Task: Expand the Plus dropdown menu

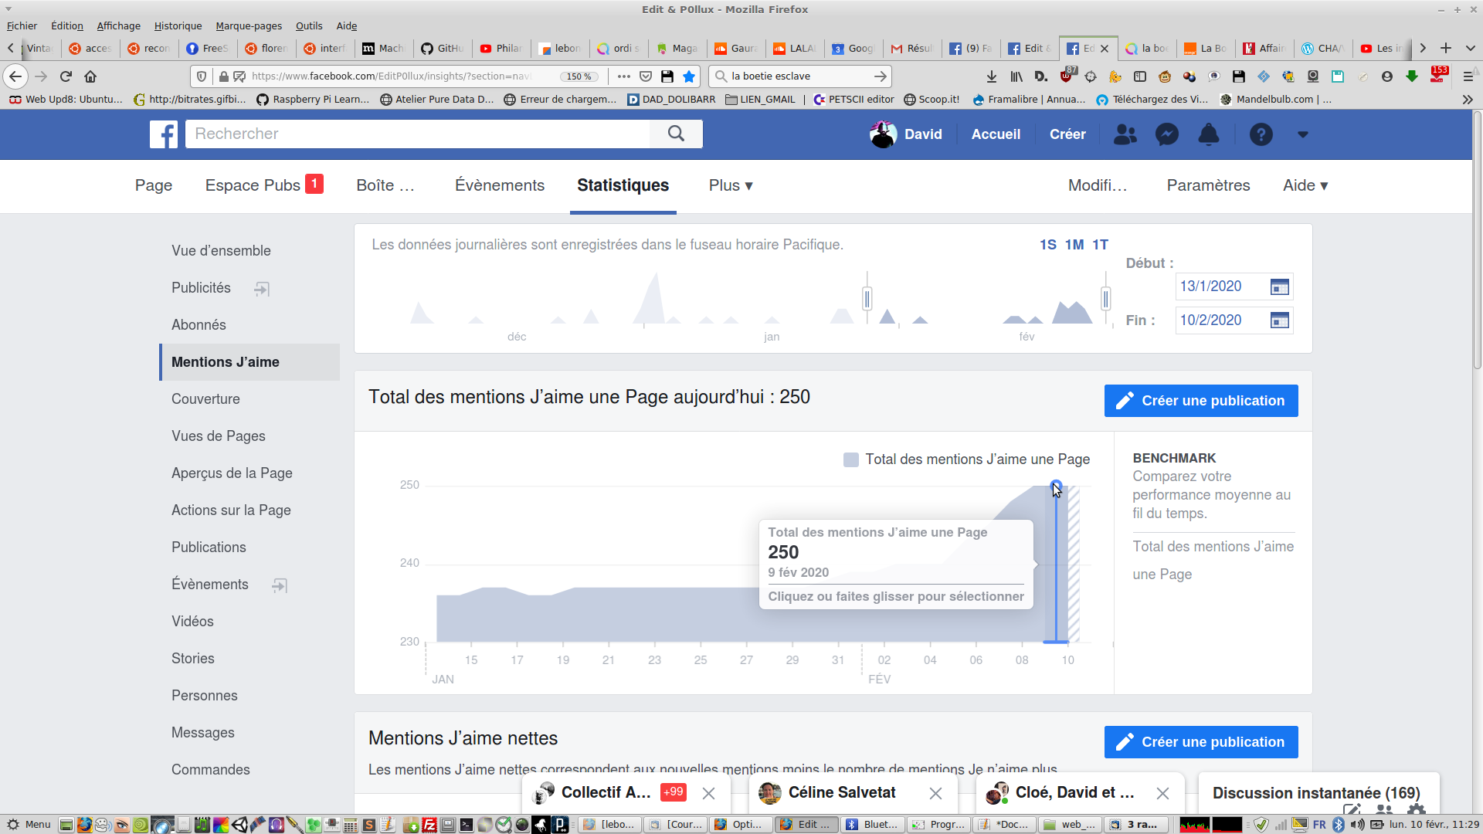Action: (x=730, y=185)
